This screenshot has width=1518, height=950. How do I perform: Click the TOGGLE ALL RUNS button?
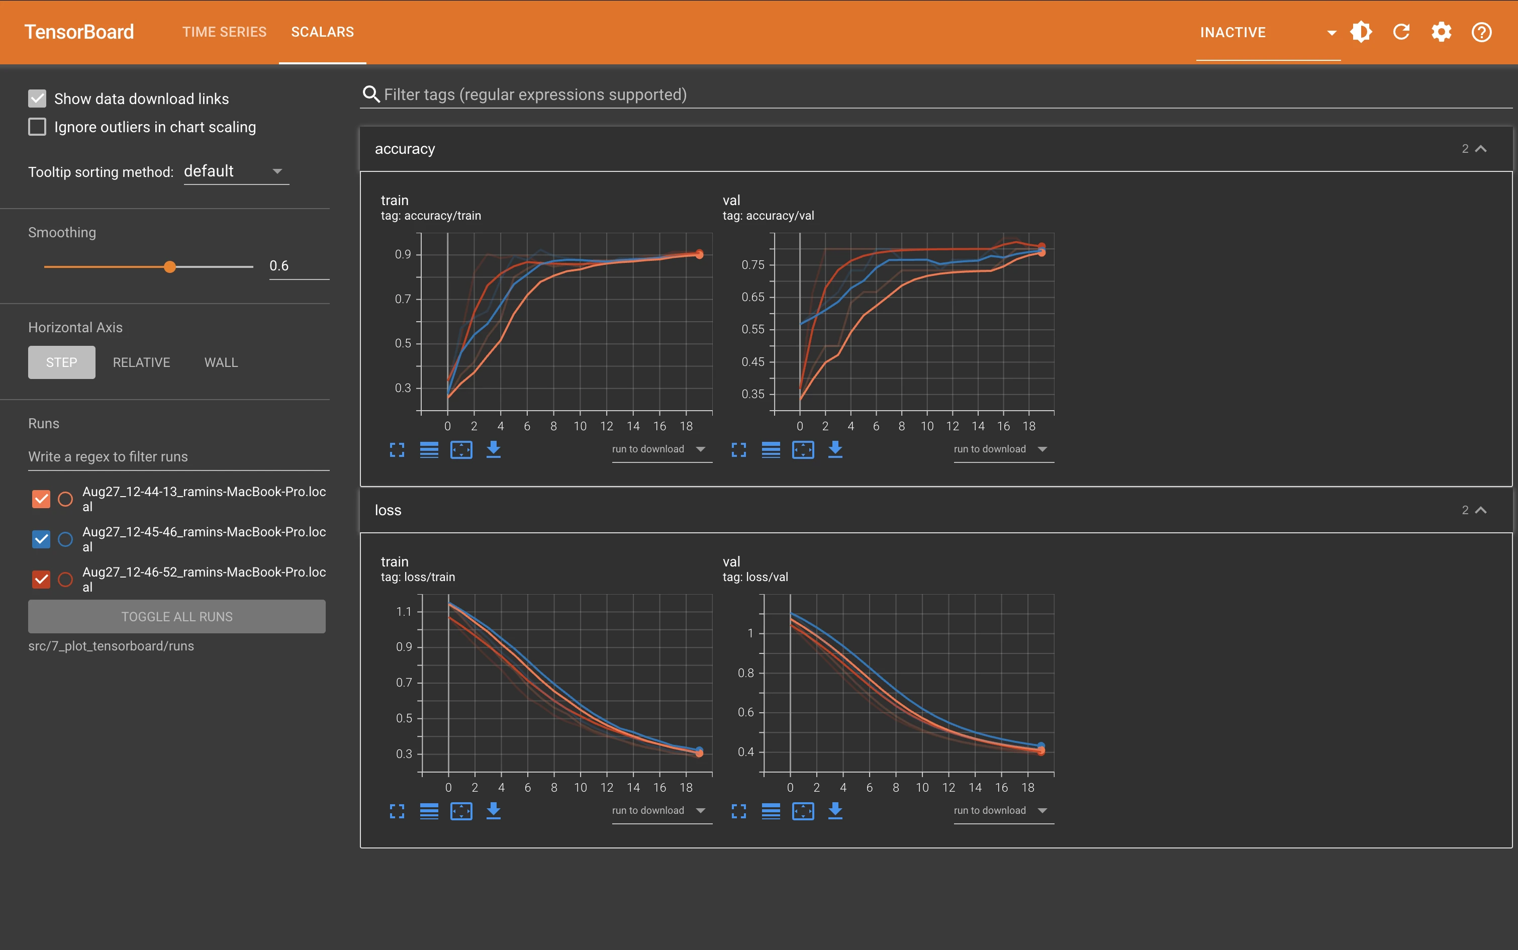coord(176,616)
